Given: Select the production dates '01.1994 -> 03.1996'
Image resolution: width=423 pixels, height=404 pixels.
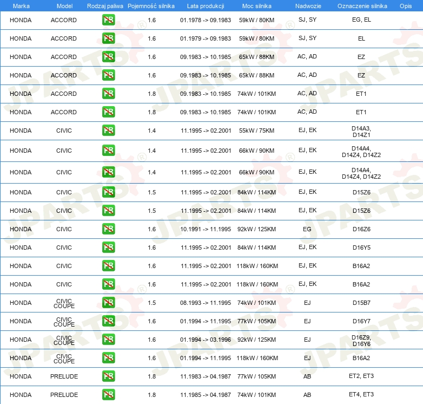Looking at the screenshot, I should pyautogui.click(x=206, y=340).
